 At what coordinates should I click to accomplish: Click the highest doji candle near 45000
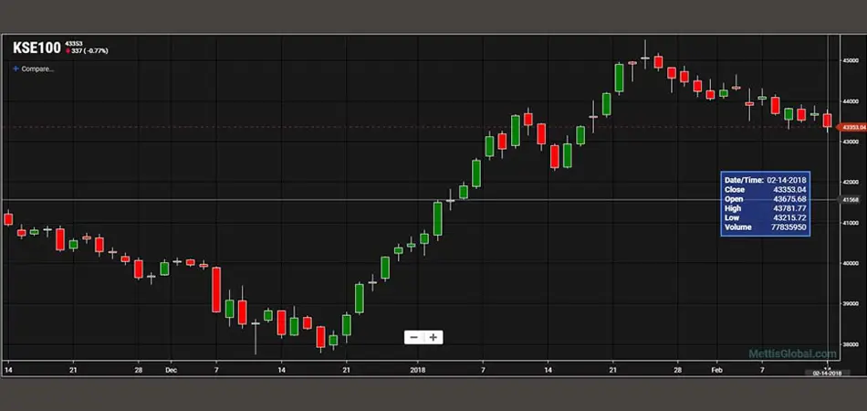point(644,58)
